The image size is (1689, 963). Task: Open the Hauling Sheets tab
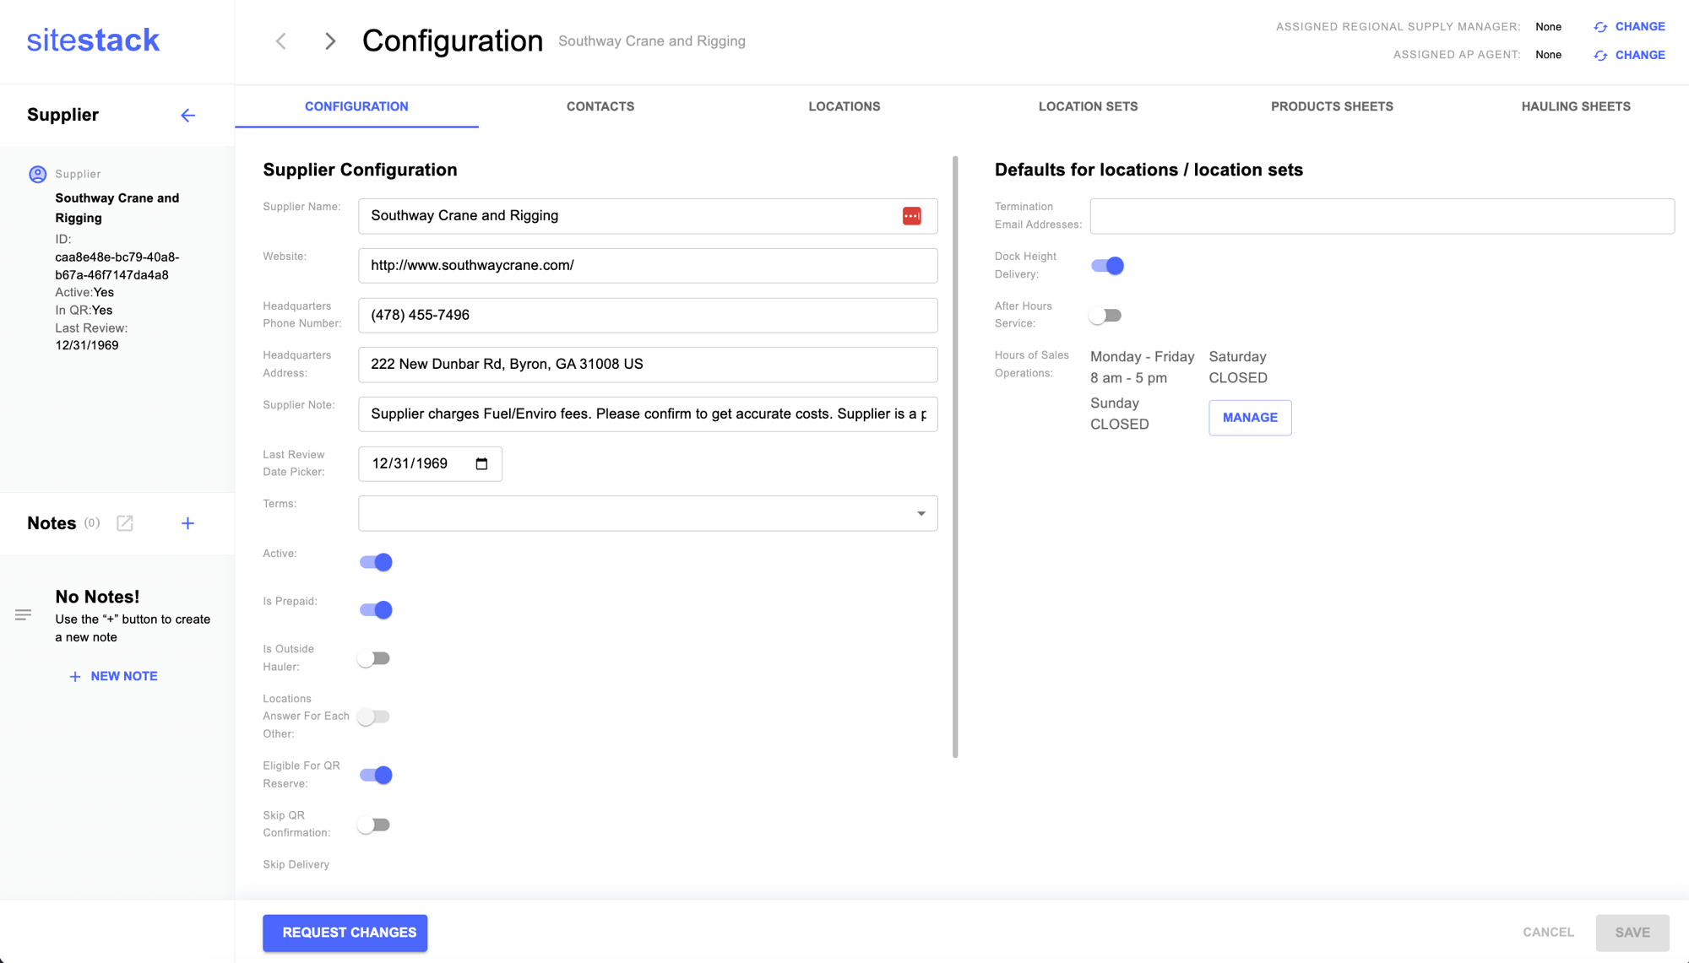(1575, 106)
